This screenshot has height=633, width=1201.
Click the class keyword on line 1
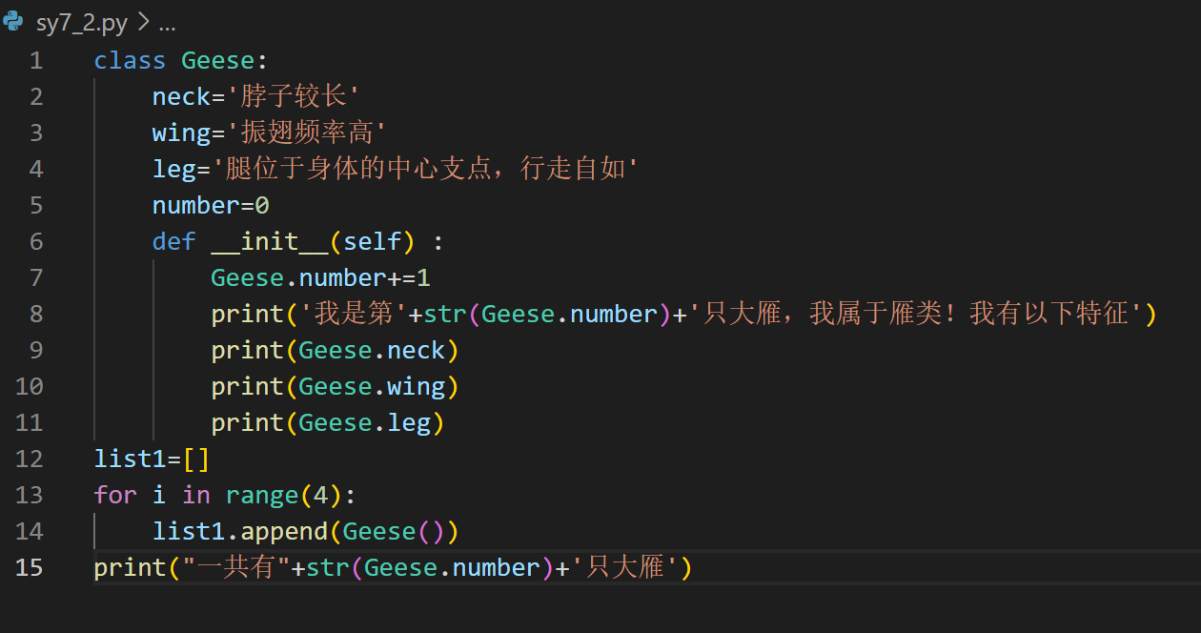130,61
